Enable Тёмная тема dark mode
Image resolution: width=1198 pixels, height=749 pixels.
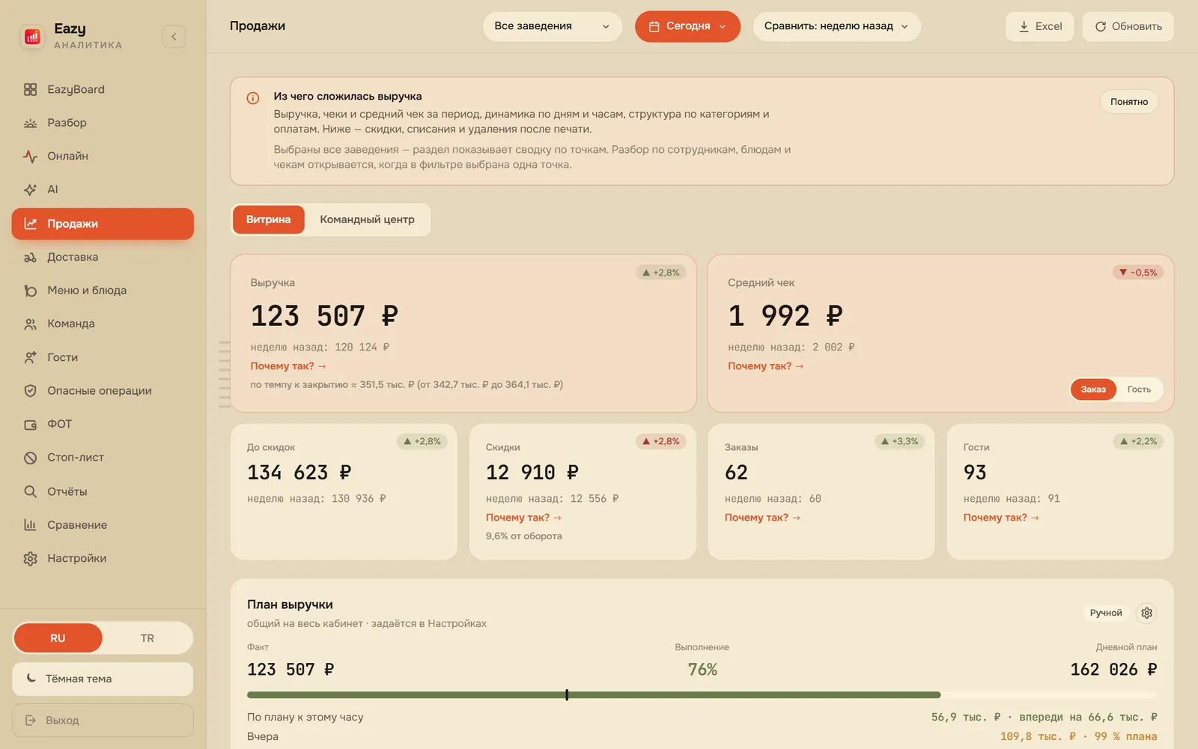point(103,679)
